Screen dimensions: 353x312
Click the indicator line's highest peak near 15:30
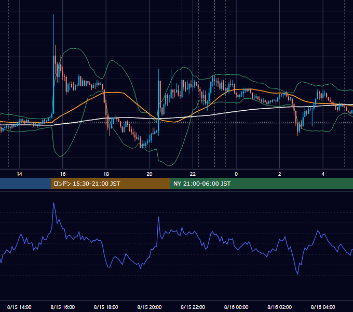tap(53, 203)
